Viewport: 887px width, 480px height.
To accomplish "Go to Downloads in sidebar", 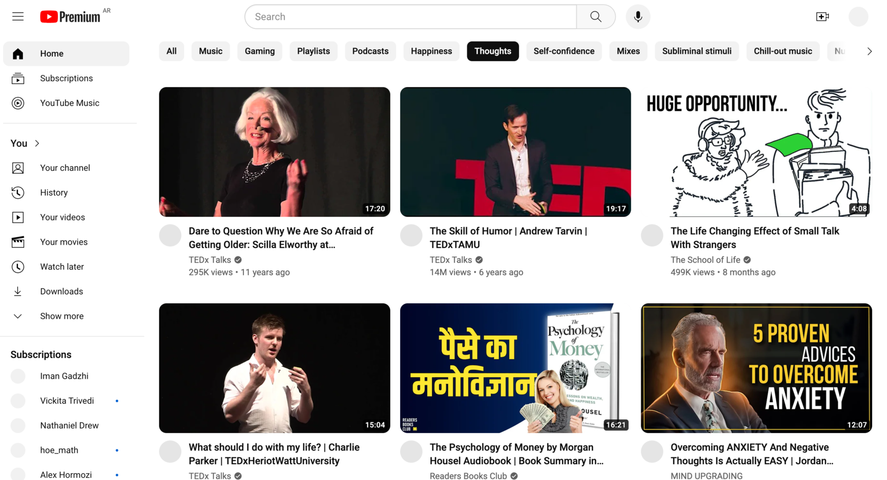I will 61,292.
